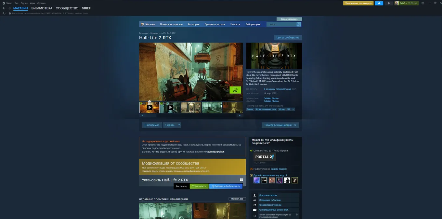Click the search magnifier icon
Image resolution: width=442 pixels, height=219 pixels.
pos(299,24)
